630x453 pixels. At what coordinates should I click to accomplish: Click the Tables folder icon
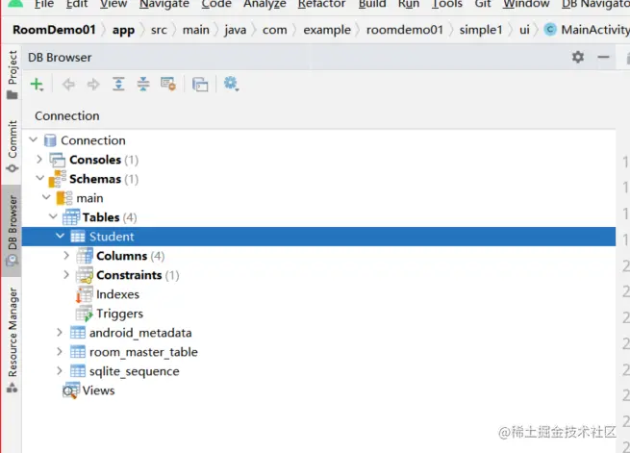pos(71,217)
